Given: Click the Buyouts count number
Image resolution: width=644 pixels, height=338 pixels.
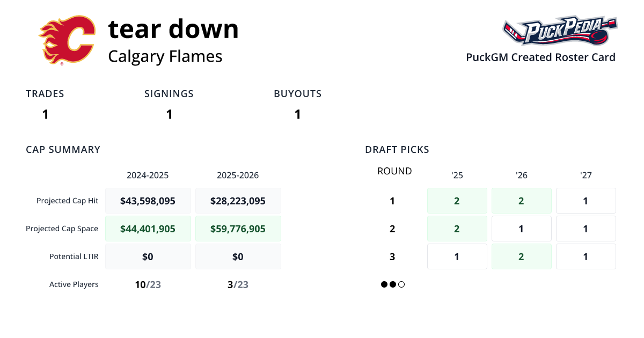Looking at the screenshot, I should (297, 114).
